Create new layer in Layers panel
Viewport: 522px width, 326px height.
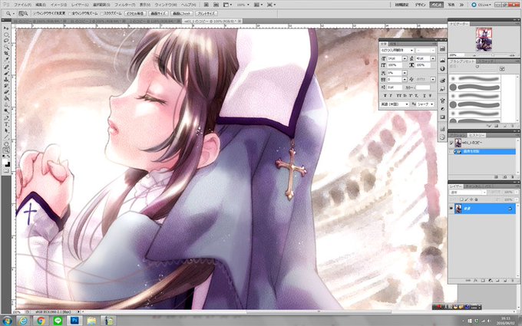505,281
